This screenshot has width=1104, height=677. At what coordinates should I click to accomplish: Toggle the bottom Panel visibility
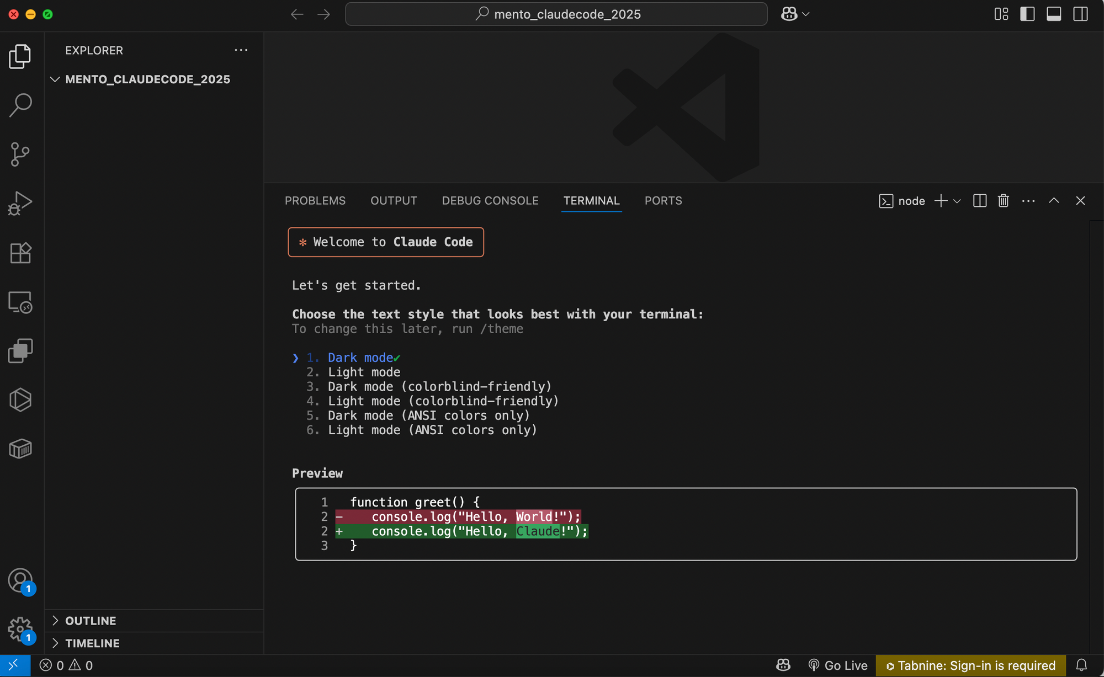click(1054, 14)
